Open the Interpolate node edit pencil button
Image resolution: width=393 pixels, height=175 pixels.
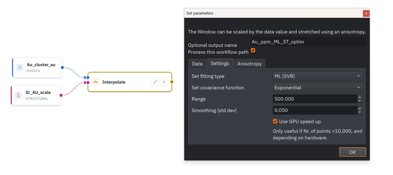click(x=155, y=82)
